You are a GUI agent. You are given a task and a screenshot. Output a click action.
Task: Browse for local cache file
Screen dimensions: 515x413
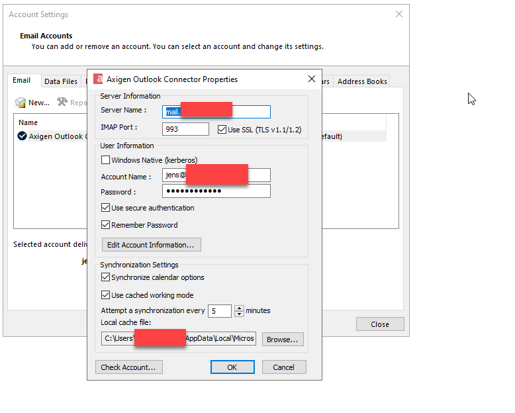[283, 340]
